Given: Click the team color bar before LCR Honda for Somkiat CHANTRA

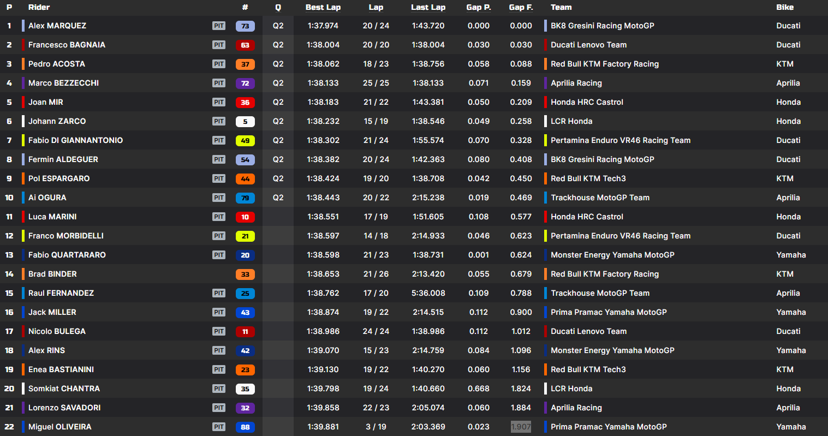Looking at the screenshot, I should point(546,389).
